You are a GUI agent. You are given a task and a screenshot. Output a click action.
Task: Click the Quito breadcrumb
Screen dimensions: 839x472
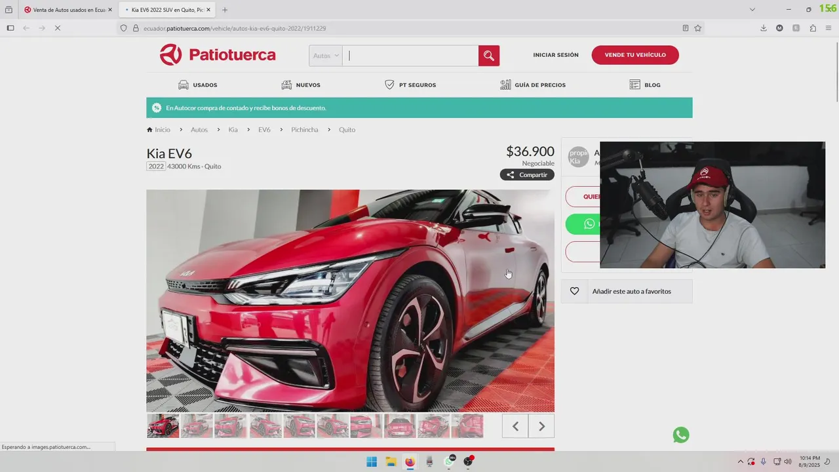[x=347, y=130]
